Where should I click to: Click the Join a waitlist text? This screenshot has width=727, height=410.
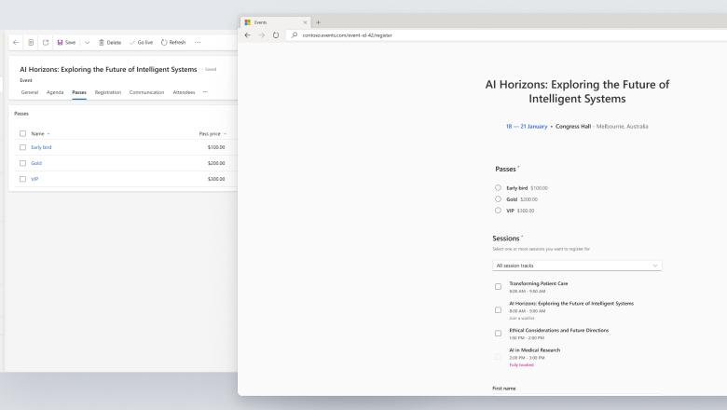pos(522,319)
